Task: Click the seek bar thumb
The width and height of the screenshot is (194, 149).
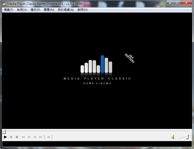Action: (x=4, y=132)
